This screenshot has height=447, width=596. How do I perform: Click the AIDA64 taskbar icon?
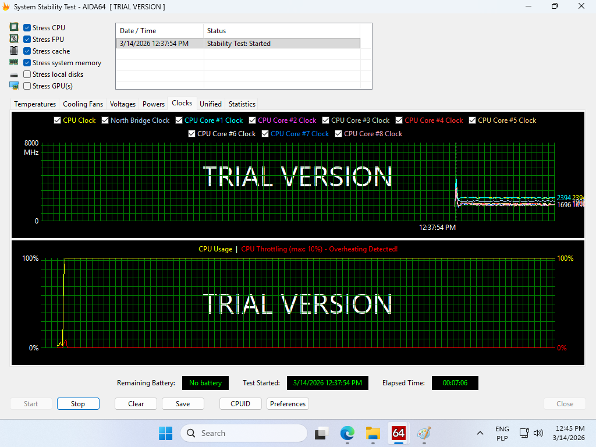[398, 433]
